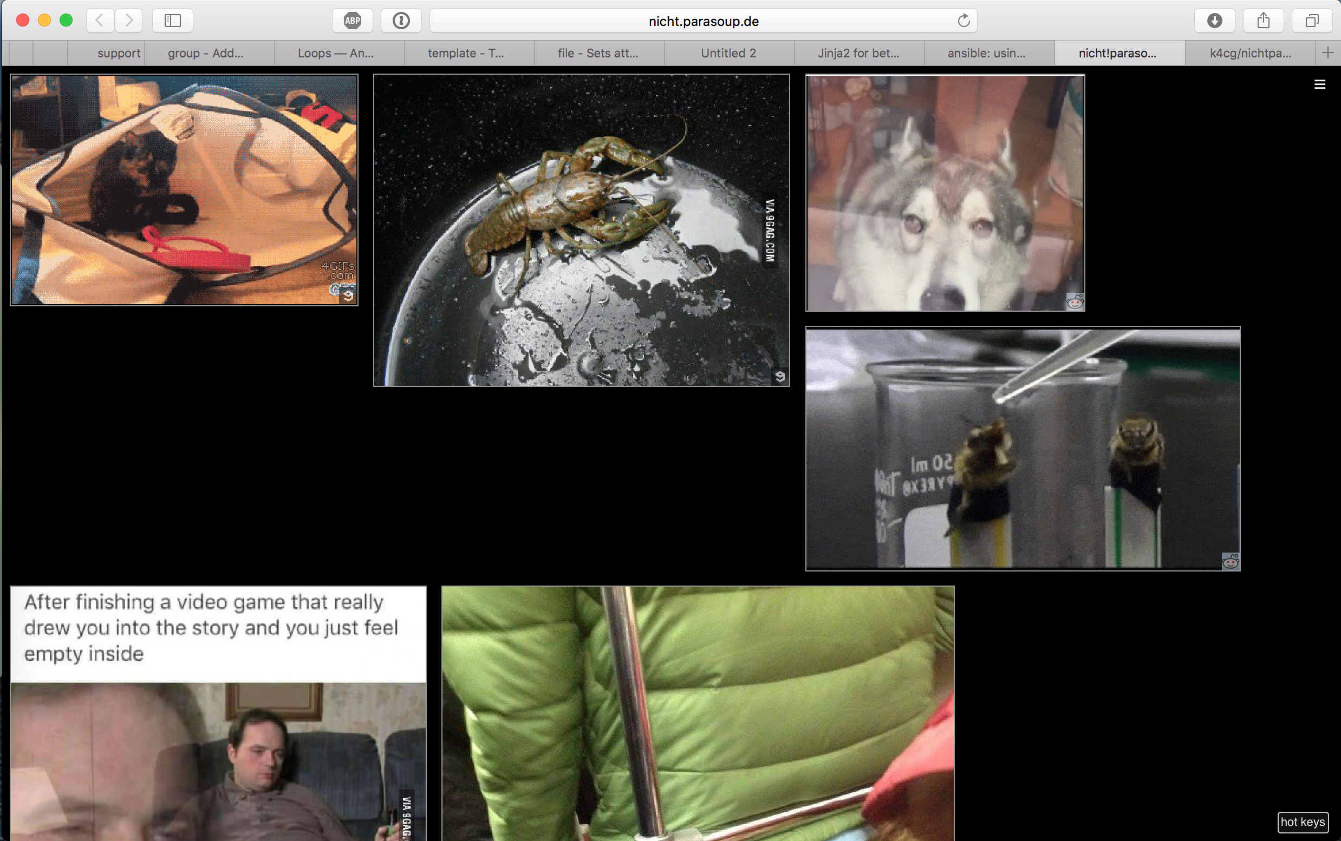
Task: Click the Reddit source icon on husky image
Action: pyautogui.click(x=1075, y=302)
